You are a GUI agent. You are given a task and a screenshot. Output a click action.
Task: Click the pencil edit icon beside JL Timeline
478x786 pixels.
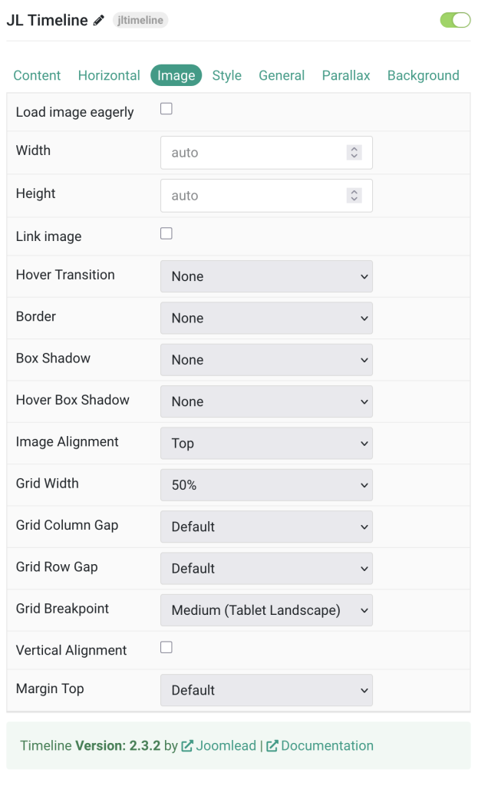tap(99, 21)
